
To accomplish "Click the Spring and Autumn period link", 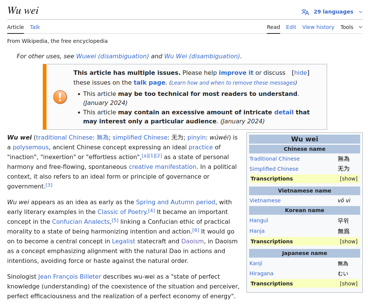I will pyautogui.click(x=176, y=202).
